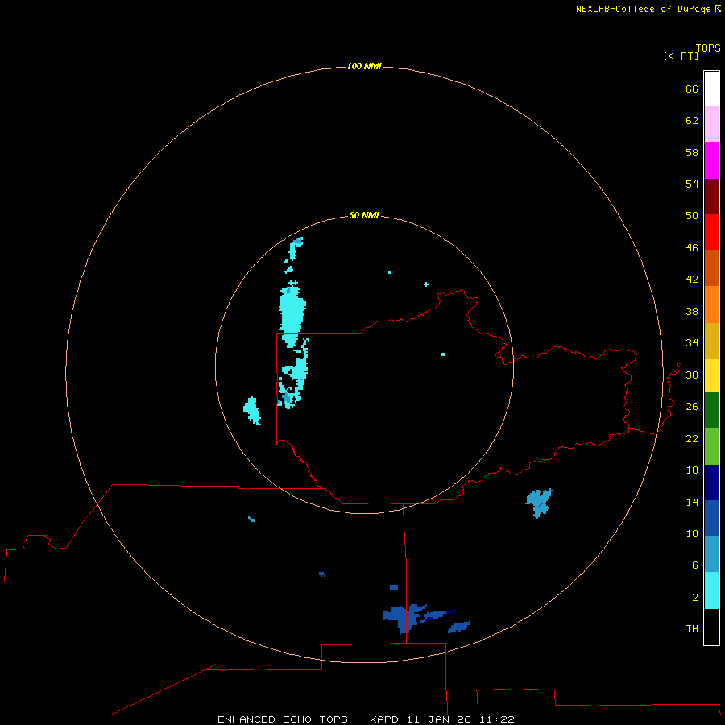725x725 pixels.
Task: Click the ENHANCED ECHO TOPS caption text
Action: 283,719
